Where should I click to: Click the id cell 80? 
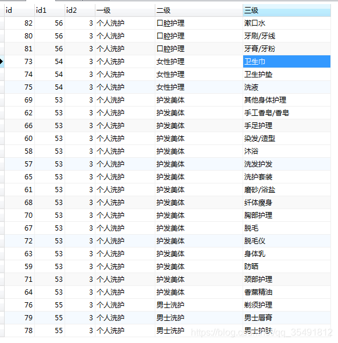click(19, 36)
